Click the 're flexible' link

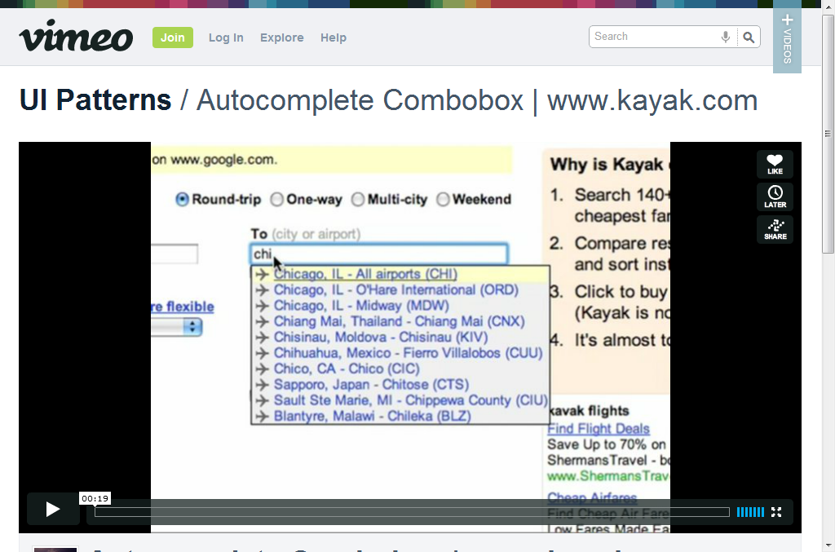[x=183, y=307]
